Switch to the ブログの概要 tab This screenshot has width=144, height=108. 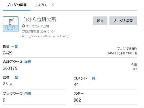coord(17,5)
